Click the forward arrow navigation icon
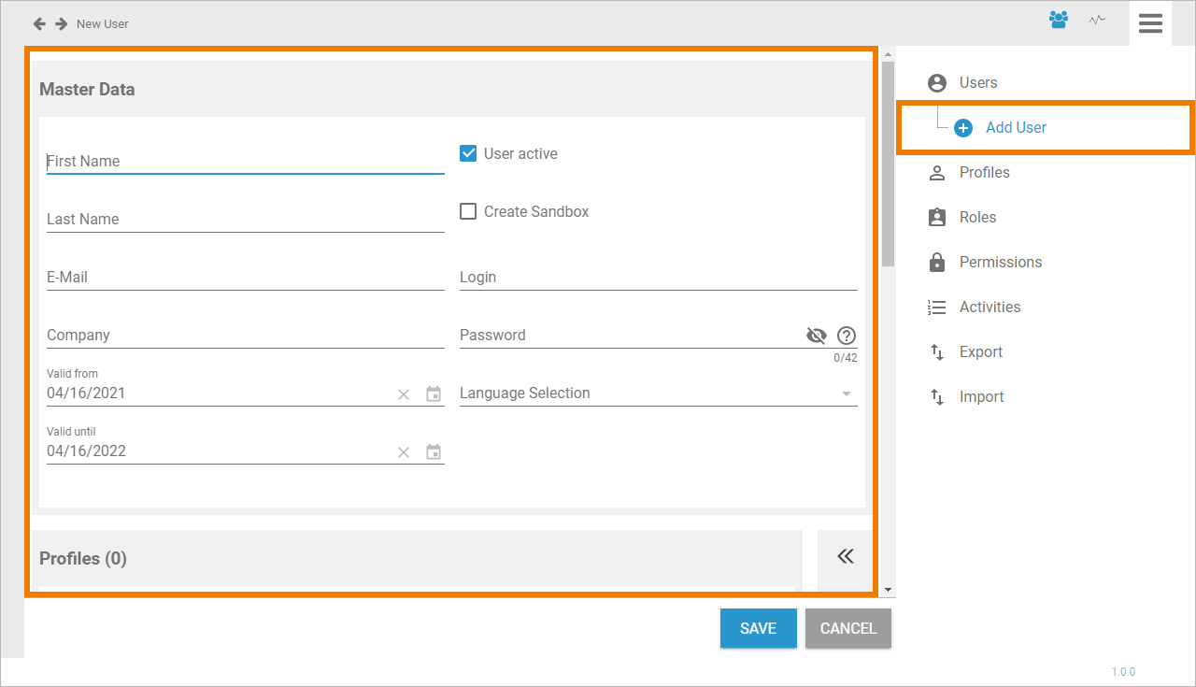 [61, 23]
